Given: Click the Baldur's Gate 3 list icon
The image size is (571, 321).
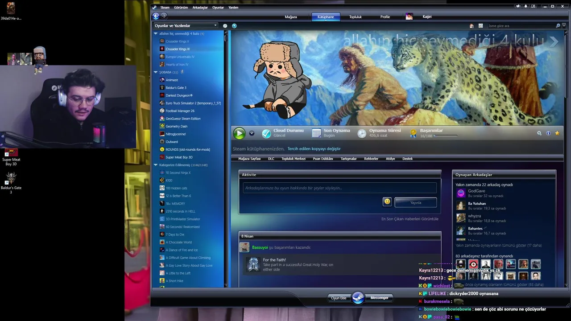Looking at the screenshot, I should pyautogui.click(x=162, y=87).
